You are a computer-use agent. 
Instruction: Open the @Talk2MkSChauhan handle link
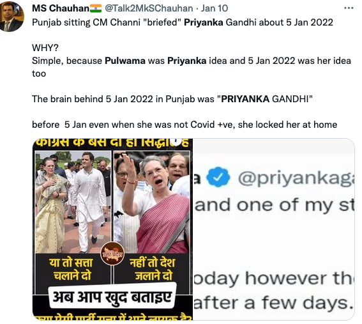click(x=149, y=8)
